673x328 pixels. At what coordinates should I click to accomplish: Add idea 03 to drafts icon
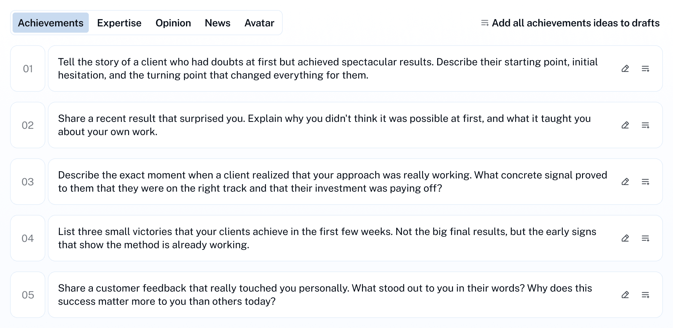(x=645, y=182)
